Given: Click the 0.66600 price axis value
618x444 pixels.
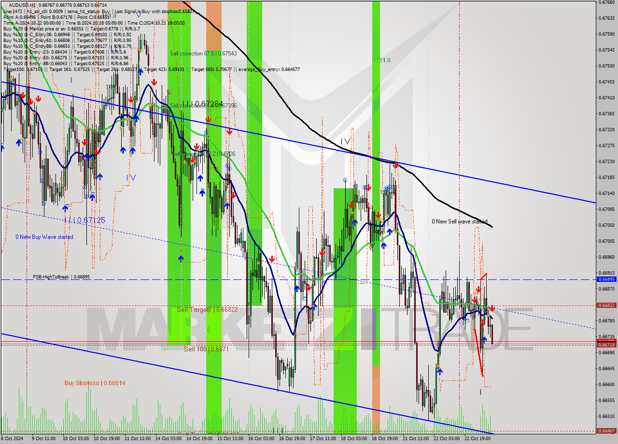Looking at the screenshot, I should click(x=606, y=384).
